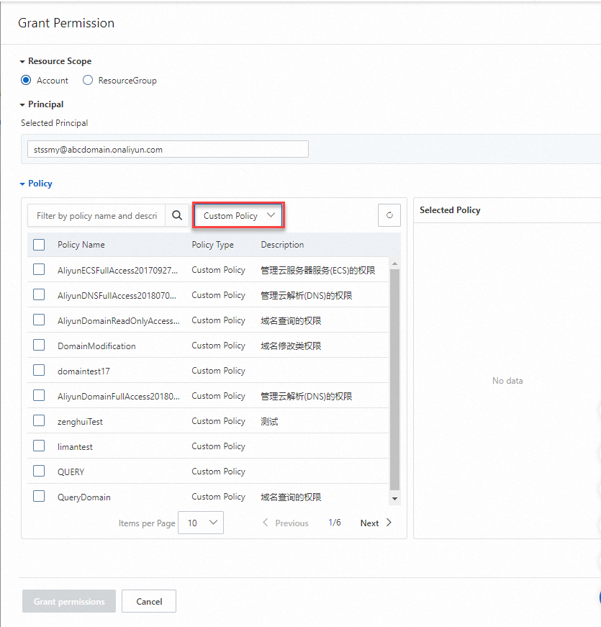601x627 pixels.
Task: Click the scrollbar down arrow
Action: coord(394,499)
